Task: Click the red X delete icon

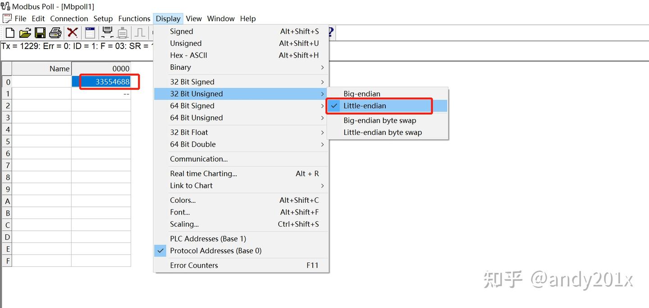Action: tap(72, 32)
